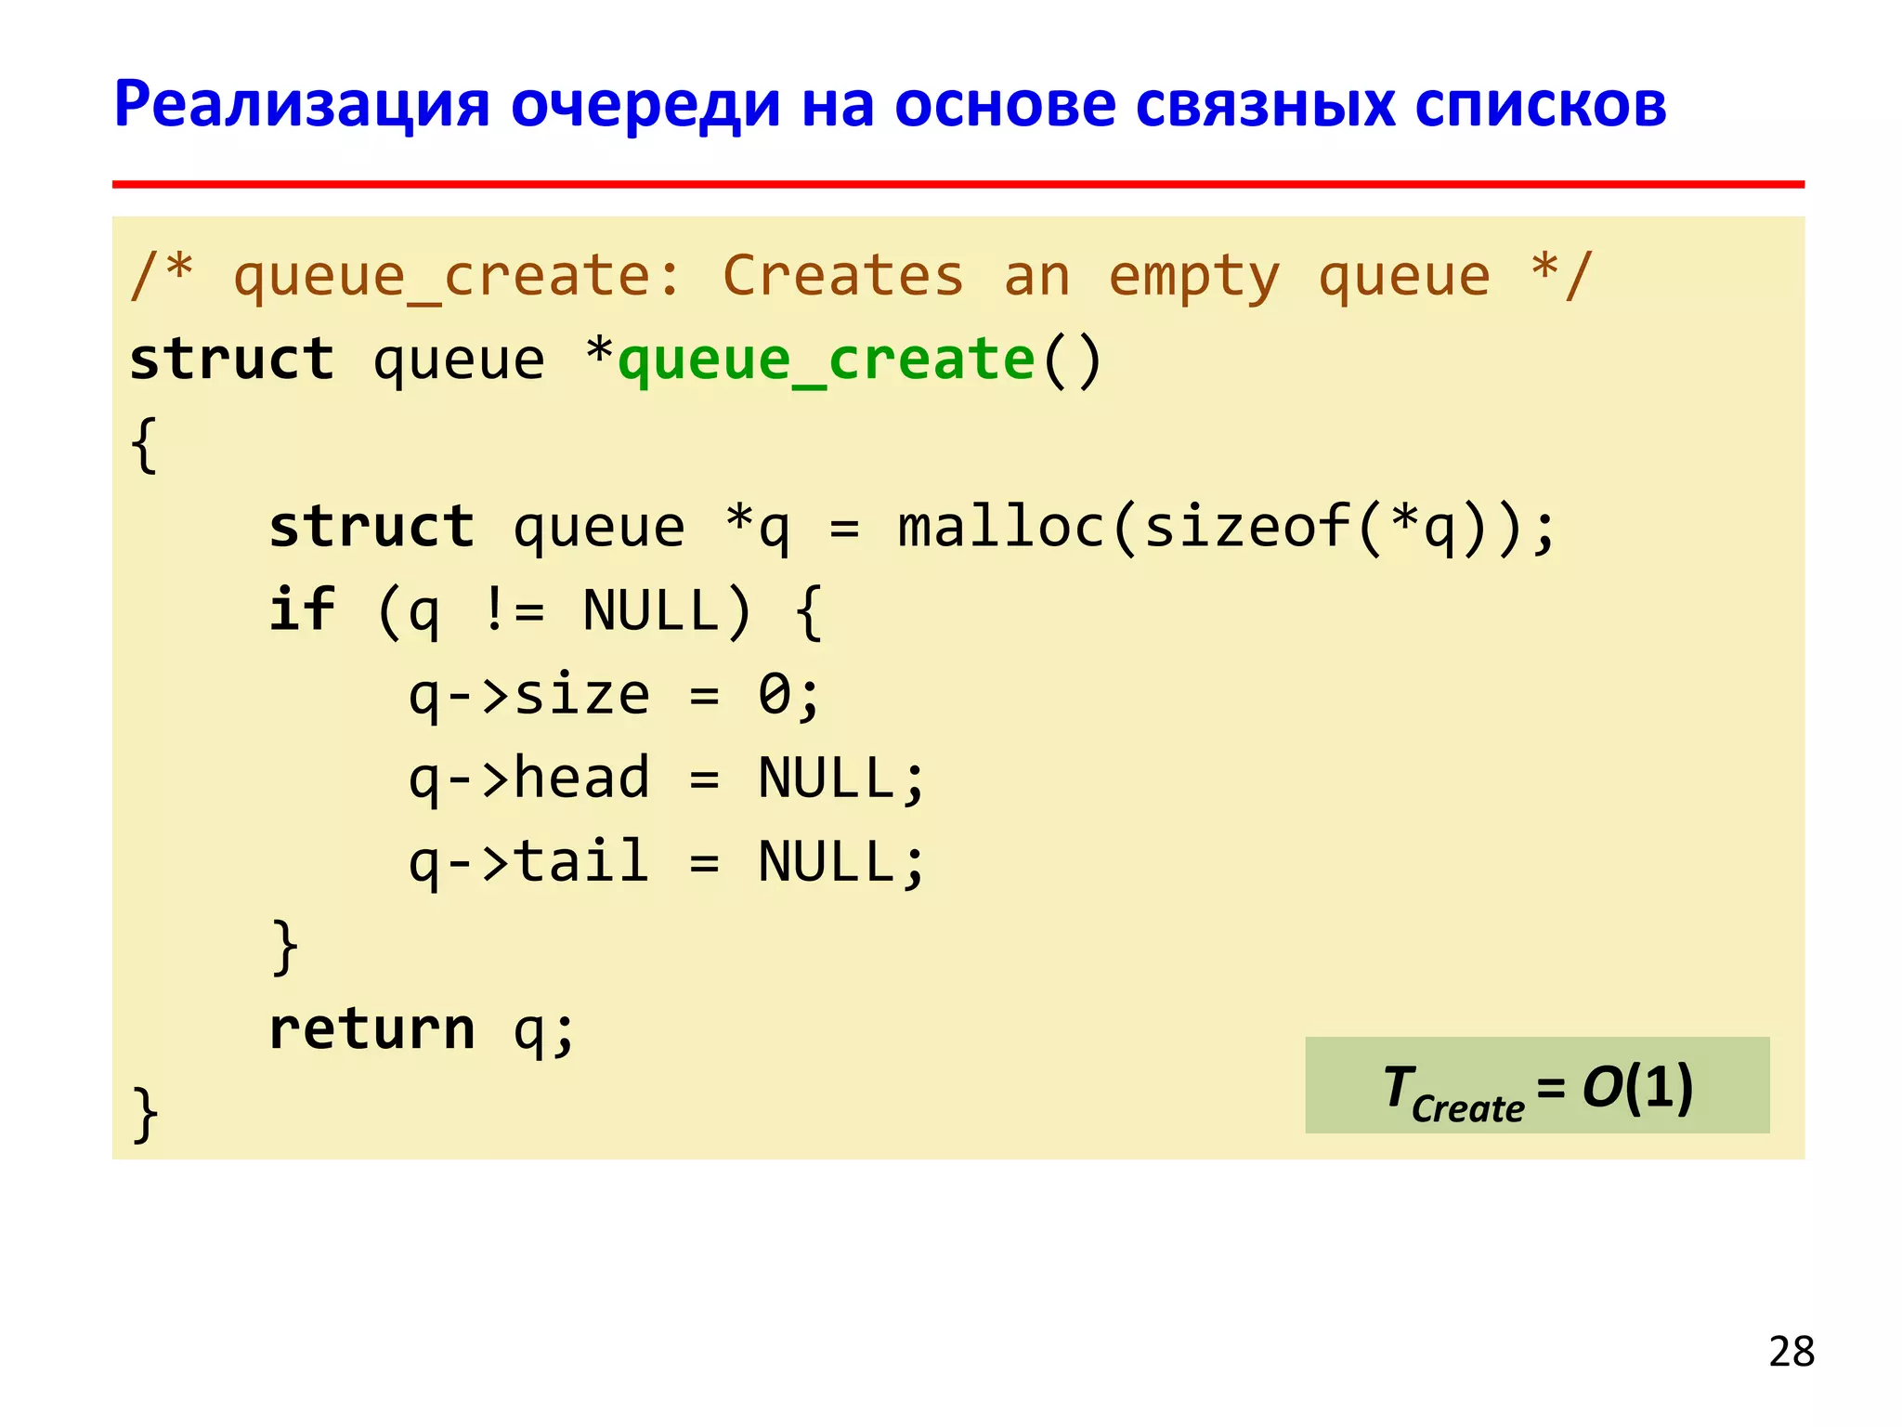1902x1427 pixels.
Task: Click the "return q;" statement
Action: coord(423,1029)
